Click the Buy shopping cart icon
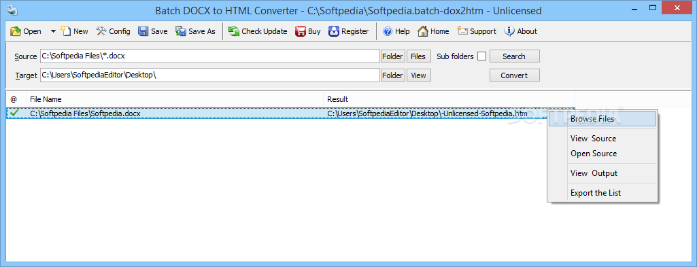This screenshot has width=697, height=267. [x=301, y=31]
